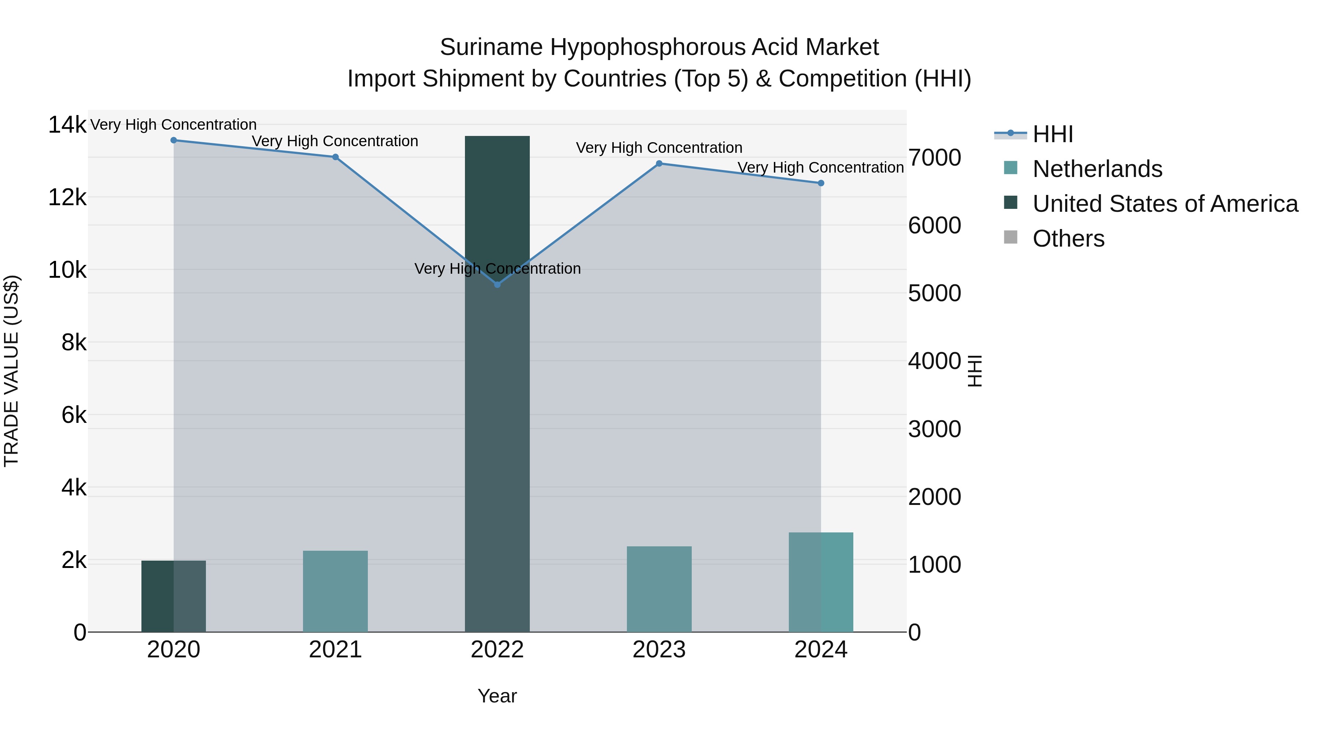Click the 2021 Netherlands bar

(x=335, y=591)
